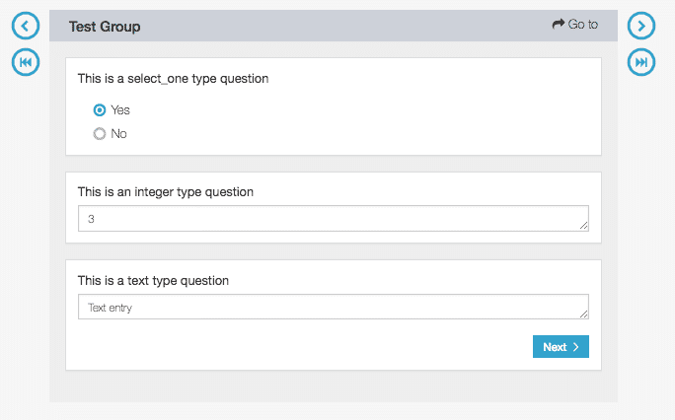The image size is (675, 420).
Task: Click the integer type question label
Action: (166, 191)
